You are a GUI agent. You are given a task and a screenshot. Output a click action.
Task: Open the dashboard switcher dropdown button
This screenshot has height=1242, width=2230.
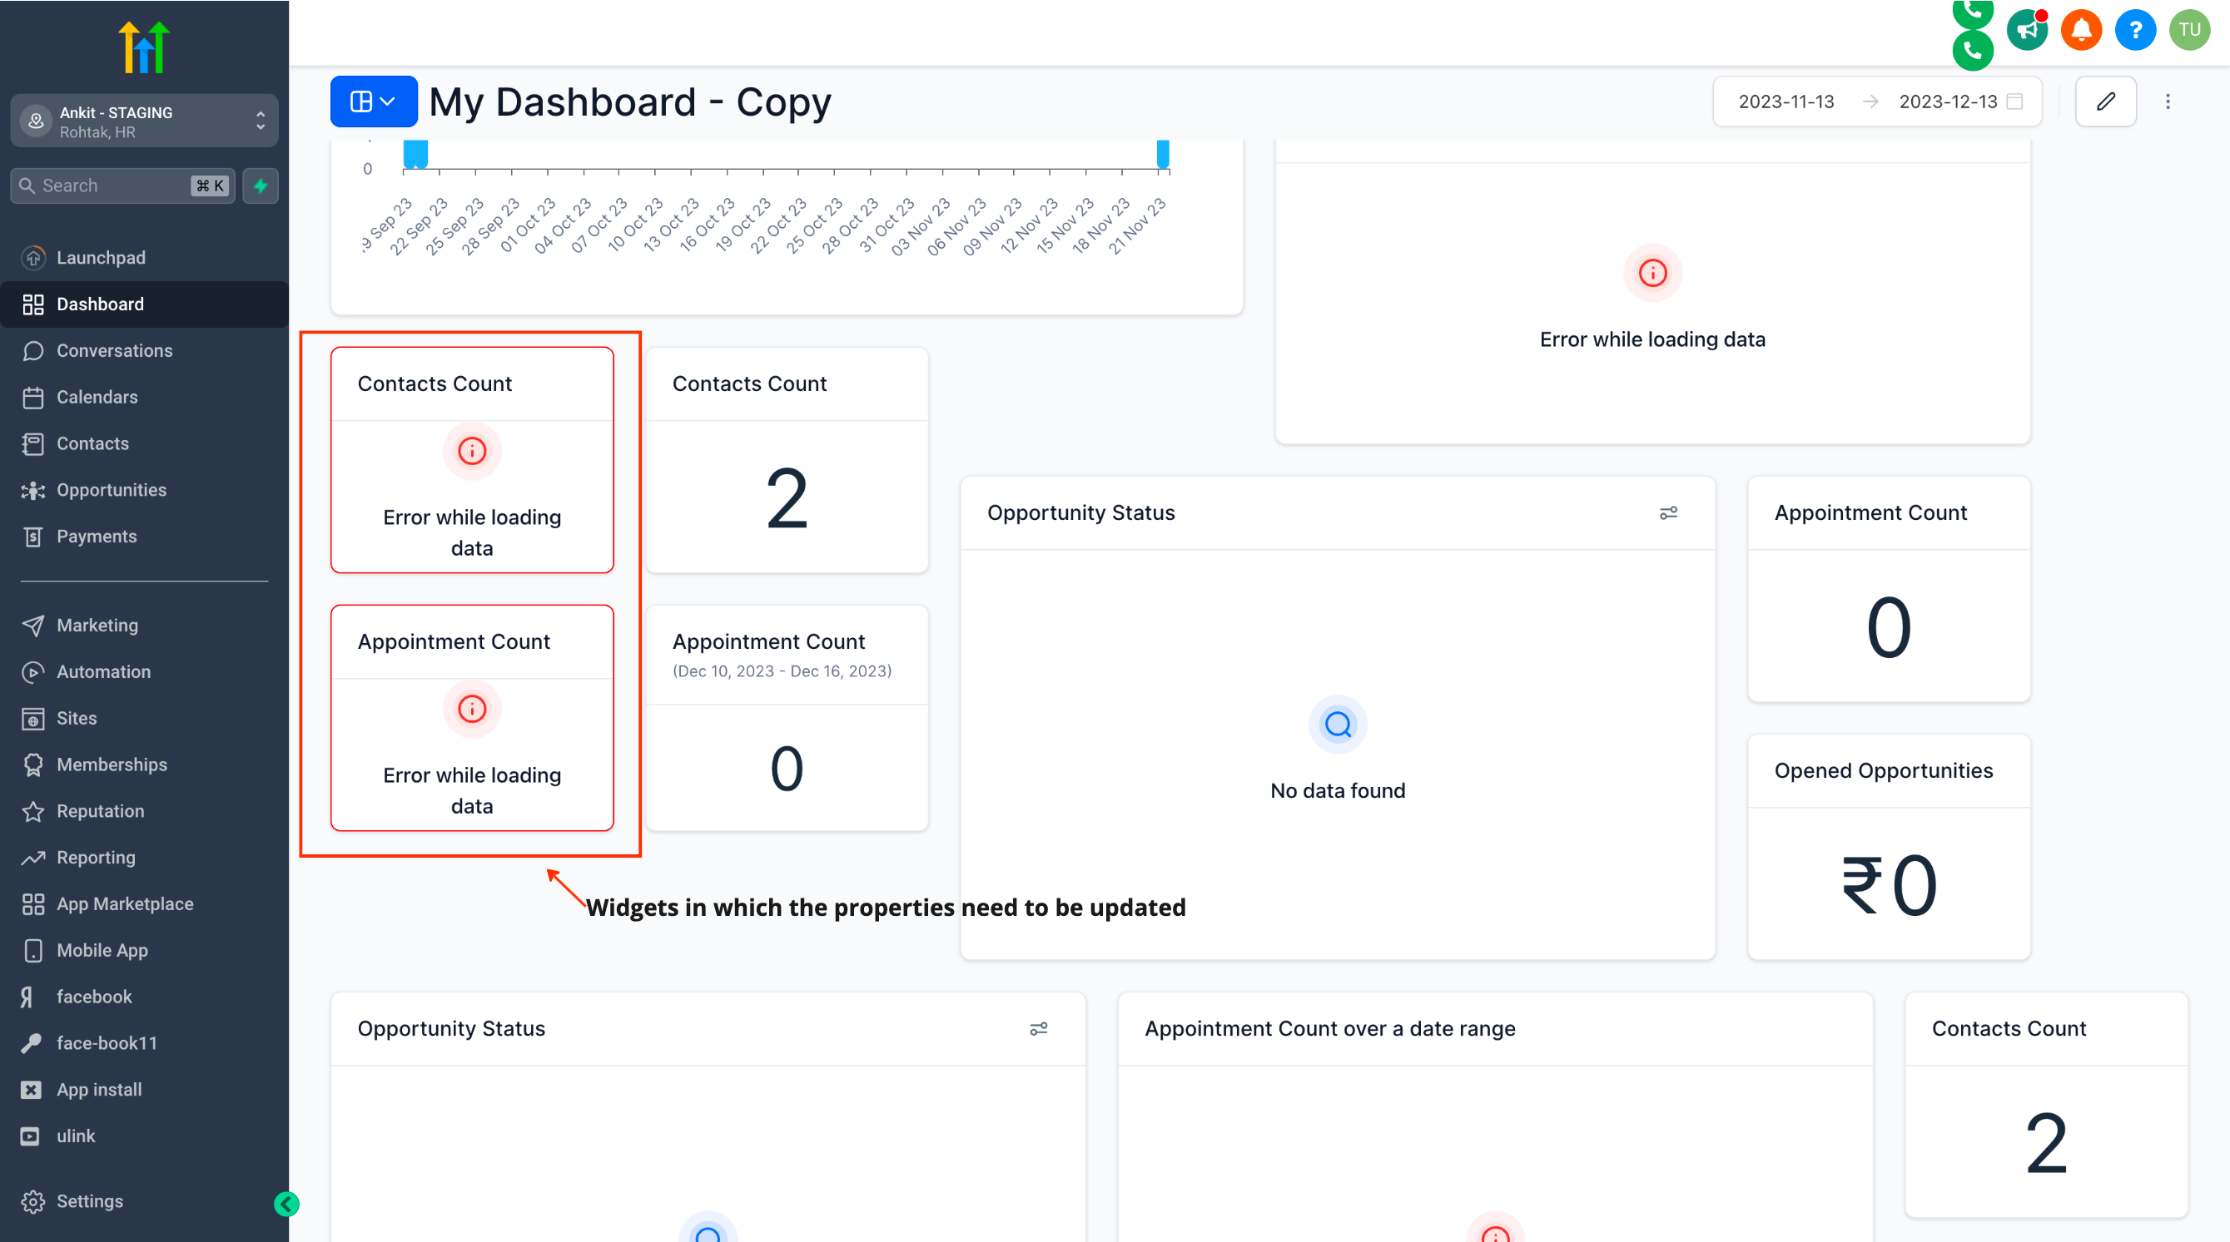(373, 101)
